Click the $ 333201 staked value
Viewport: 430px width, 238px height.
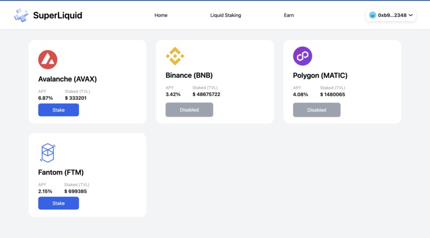click(76, 98)
